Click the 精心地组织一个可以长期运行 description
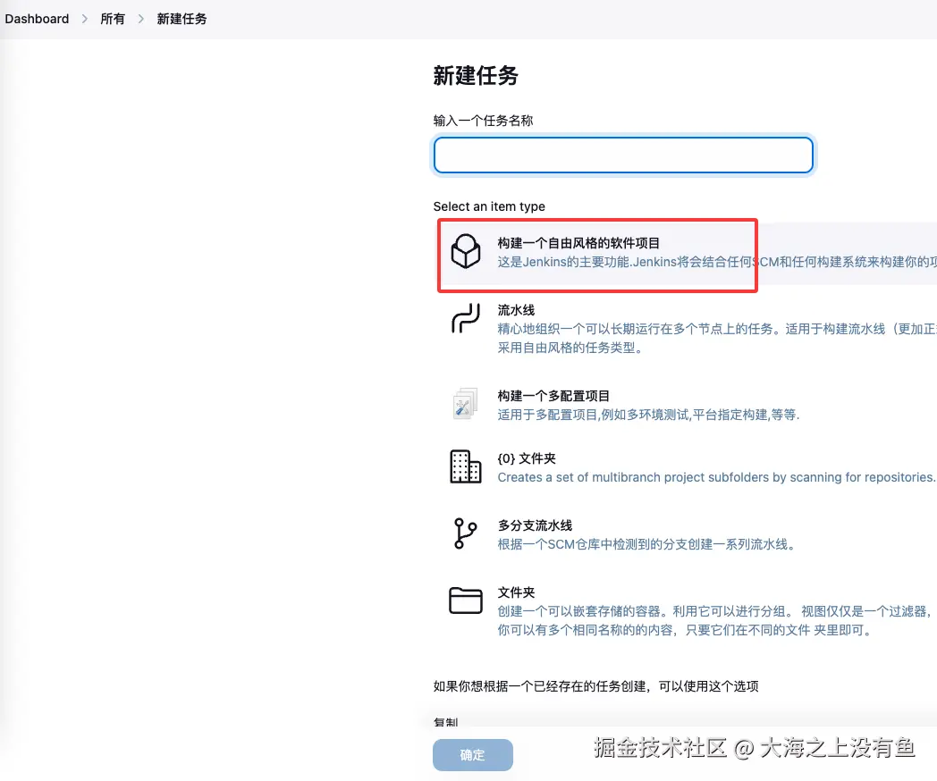 pyautogui.click(x=717, y=338)
